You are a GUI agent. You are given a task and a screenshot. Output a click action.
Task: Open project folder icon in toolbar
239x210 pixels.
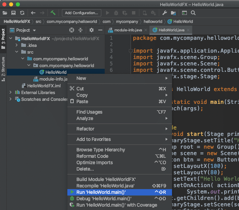(5, 13)
